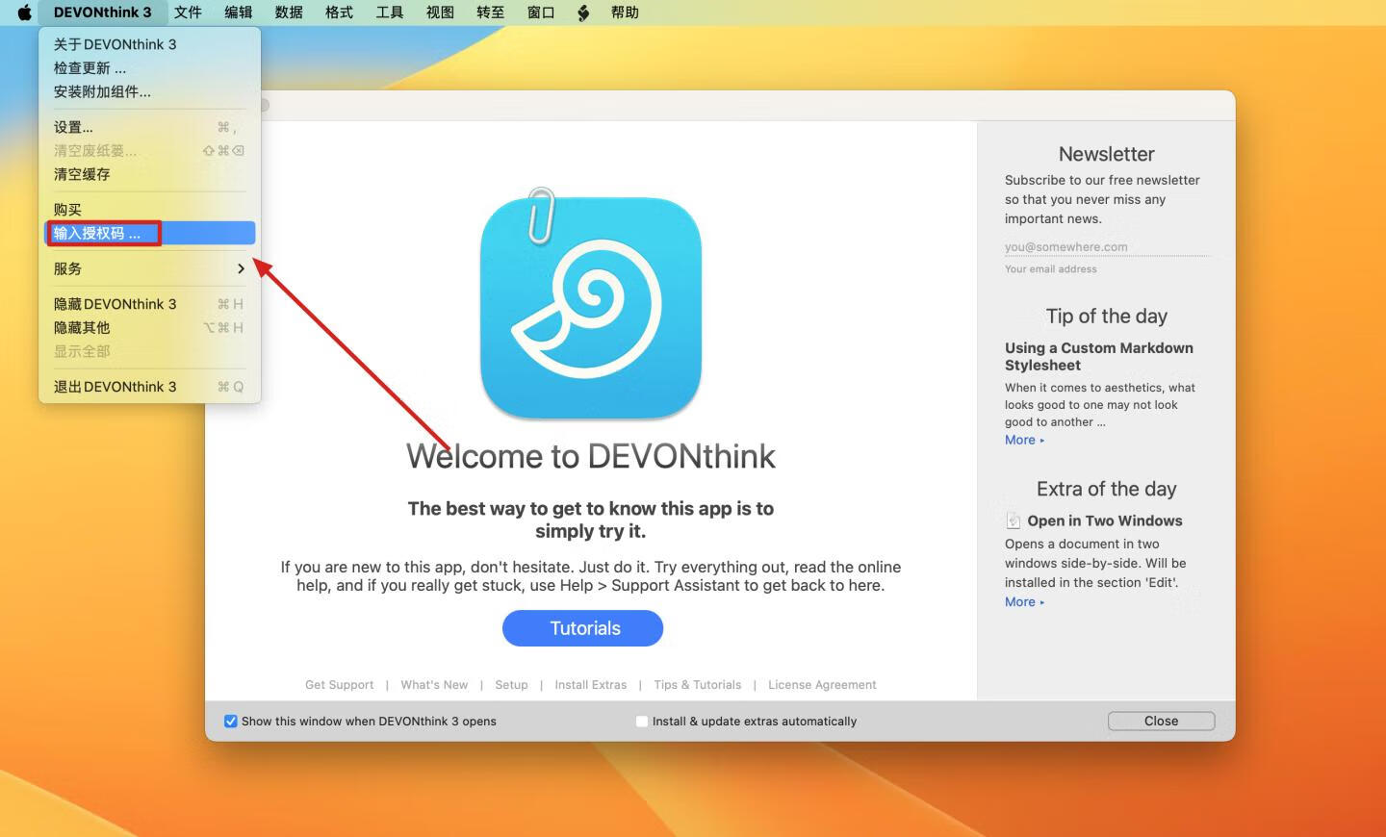The height and width of the screenshot is (837, 1386).
Task: Click the Welcome to DEVONthink heading
Action: [x=591, y=456]
